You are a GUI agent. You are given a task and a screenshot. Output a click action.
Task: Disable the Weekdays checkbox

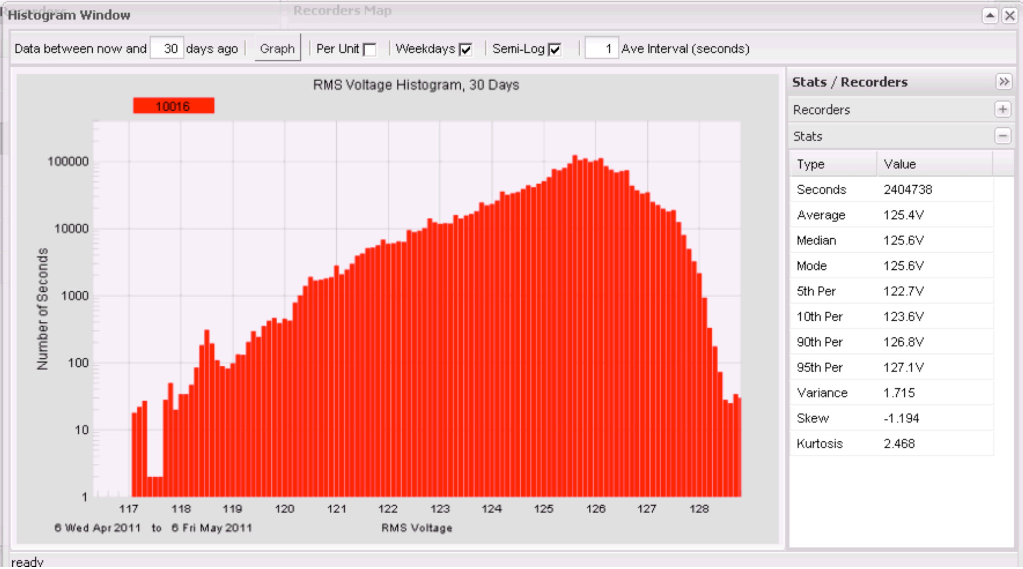click(x=466, y=48)
